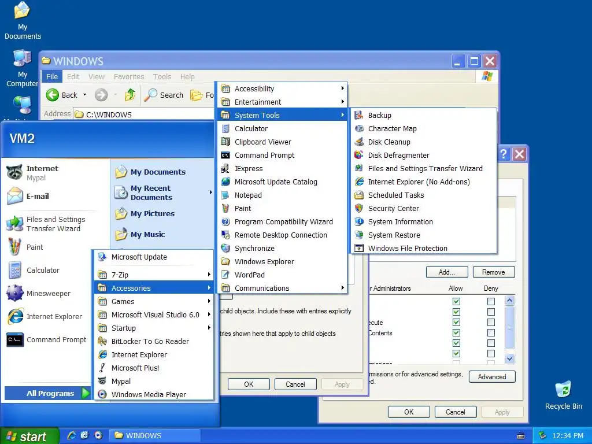Open Program Compatibility Wizard
This screenshot has height=444, width=592.
tap(282, 221)
